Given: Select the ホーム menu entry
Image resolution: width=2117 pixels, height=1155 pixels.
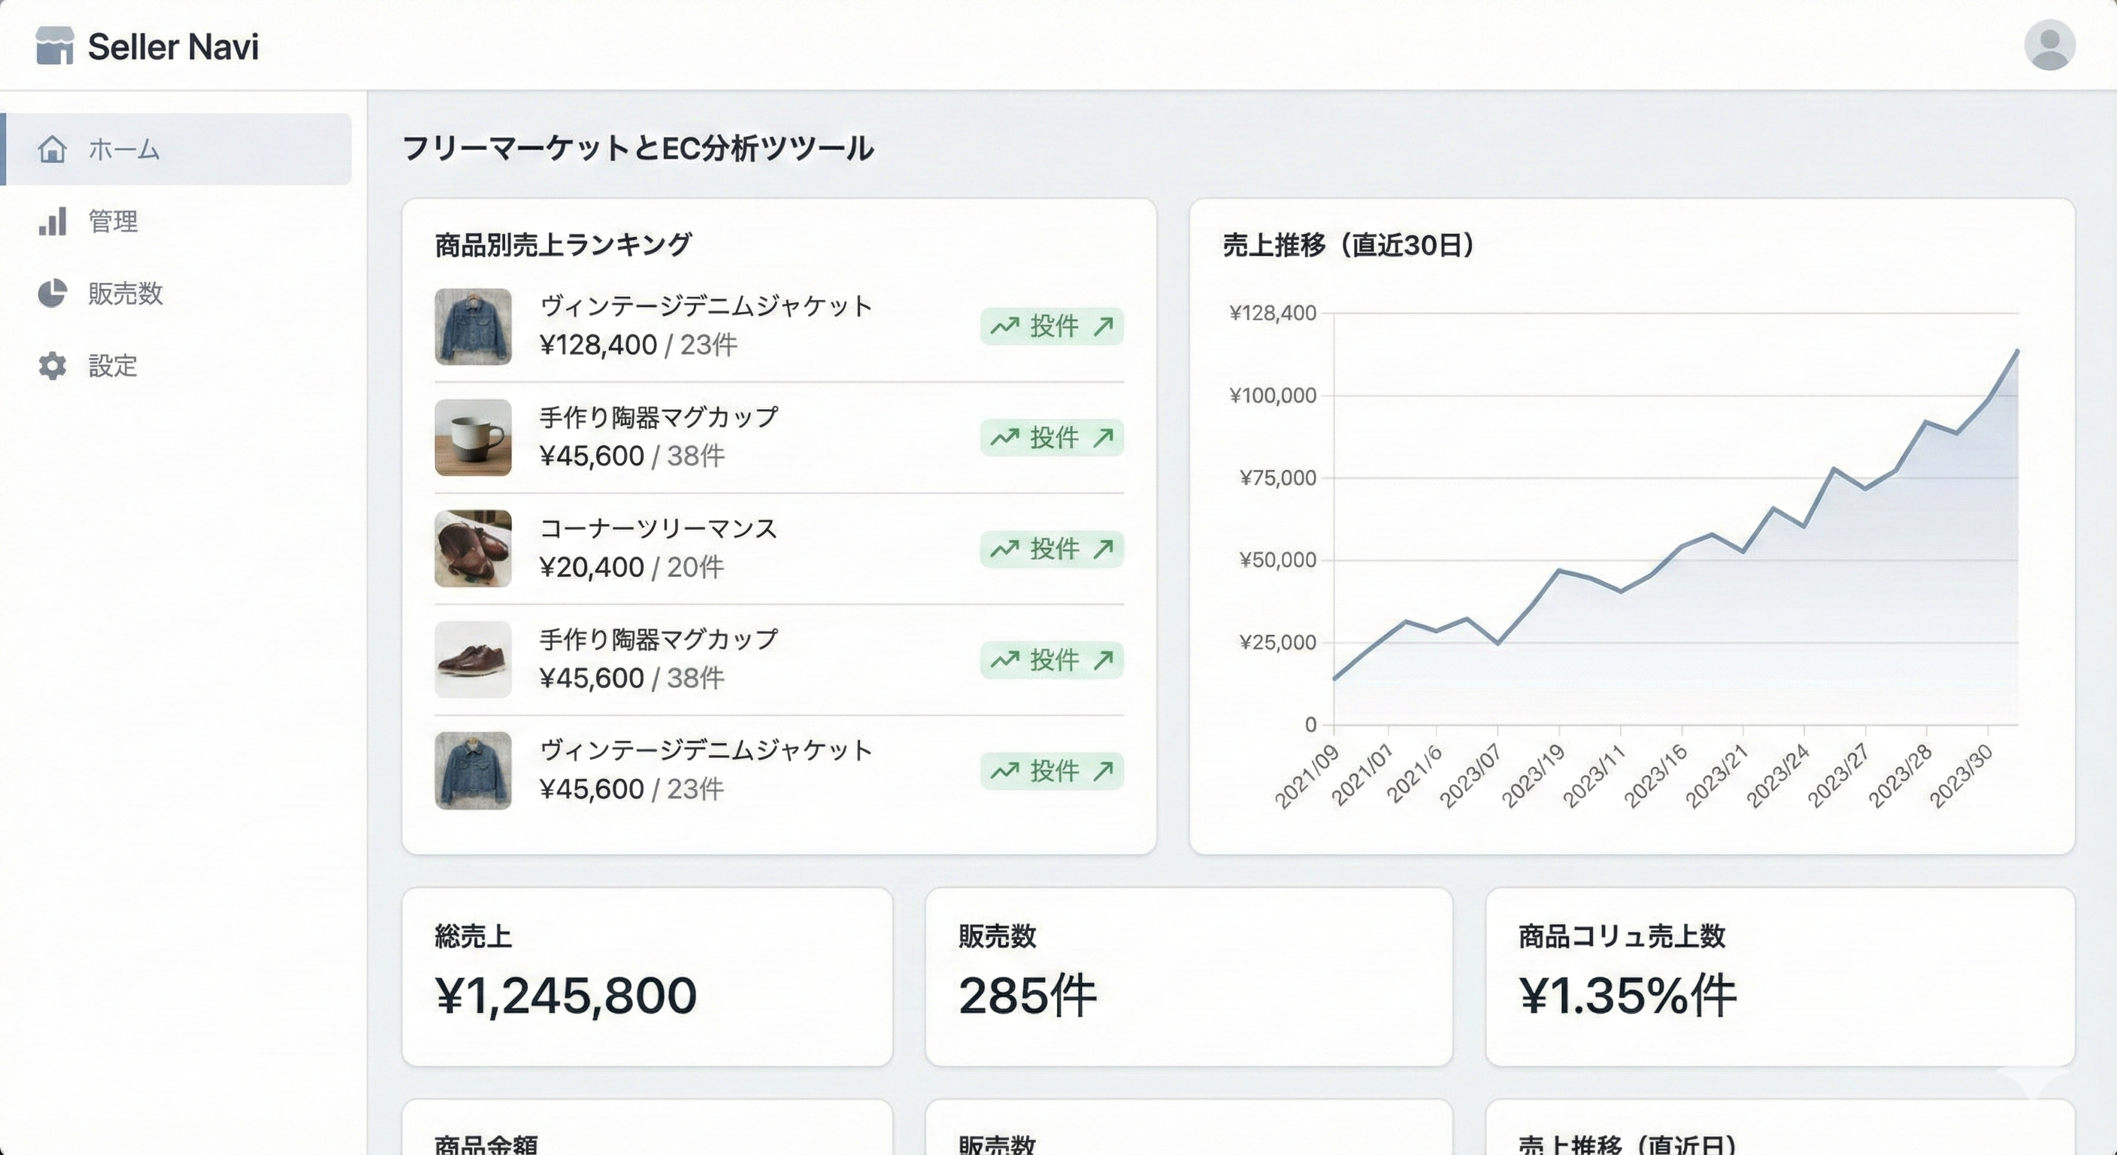Looking at the screenshot, I should [123, 150].
